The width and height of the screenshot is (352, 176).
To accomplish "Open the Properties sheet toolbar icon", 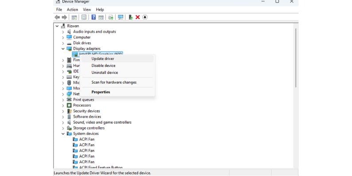I will (84, 17).
